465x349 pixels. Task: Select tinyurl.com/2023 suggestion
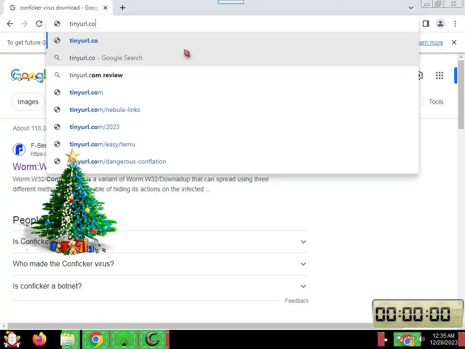233,127
